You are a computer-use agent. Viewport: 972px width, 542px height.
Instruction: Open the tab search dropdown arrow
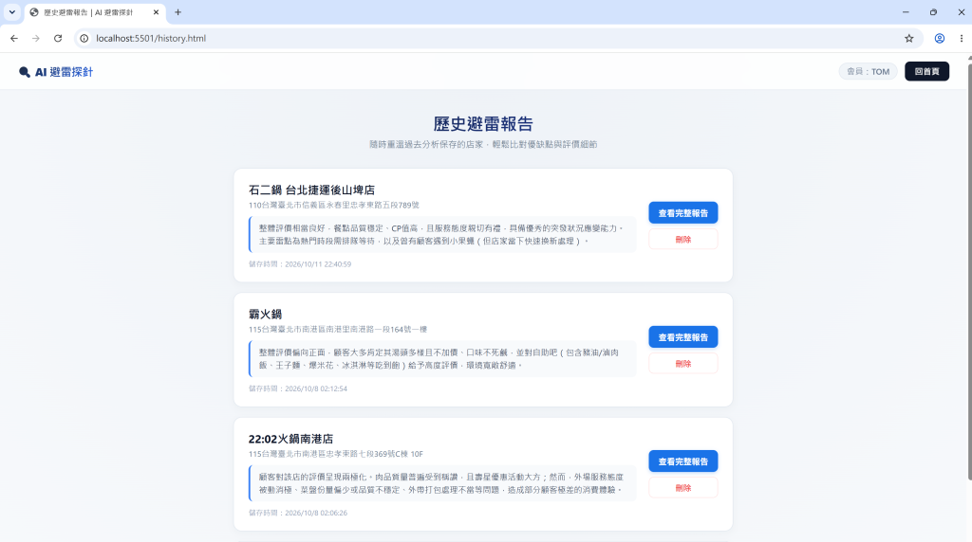click(x=11, y=12)
